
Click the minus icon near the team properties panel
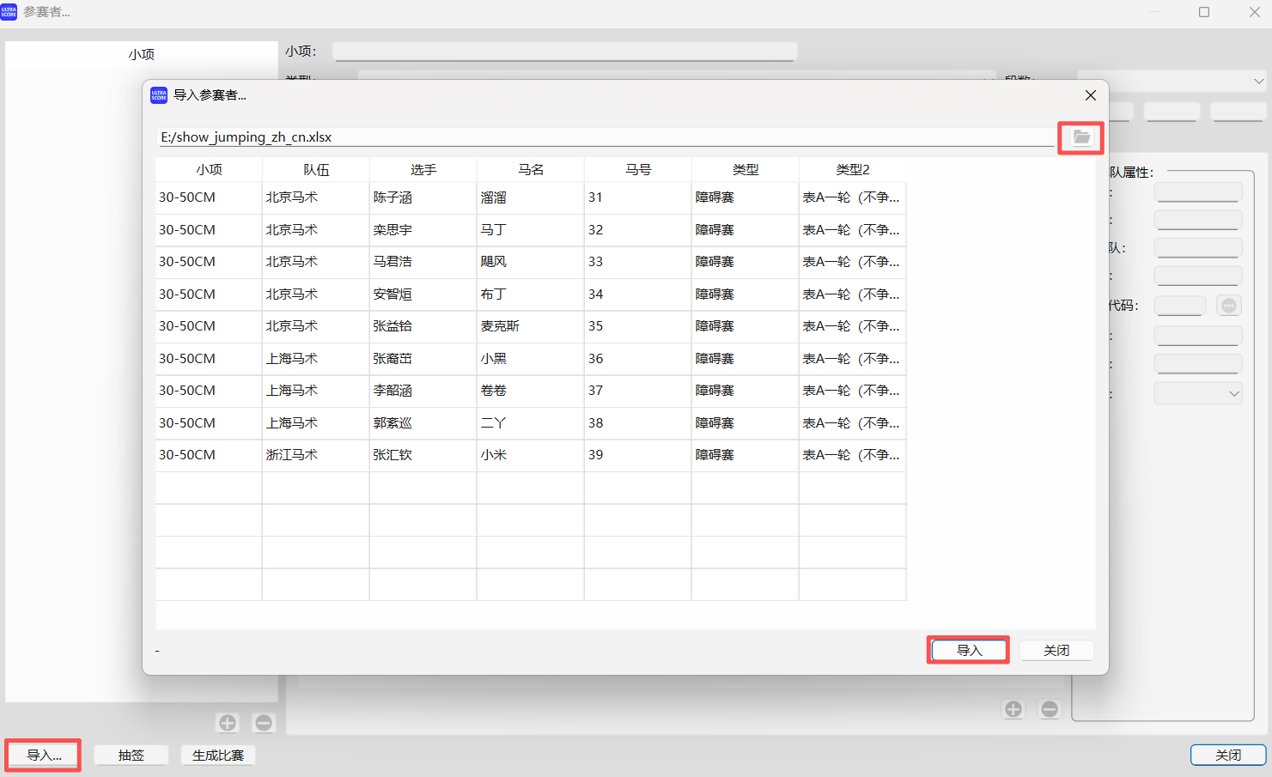pos(1049,708)
